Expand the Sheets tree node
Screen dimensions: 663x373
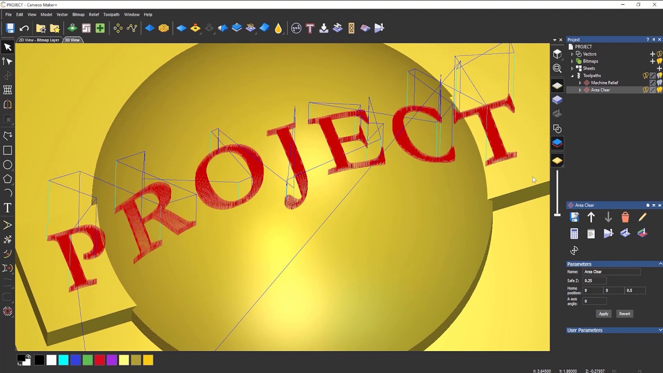click(572, 68)
